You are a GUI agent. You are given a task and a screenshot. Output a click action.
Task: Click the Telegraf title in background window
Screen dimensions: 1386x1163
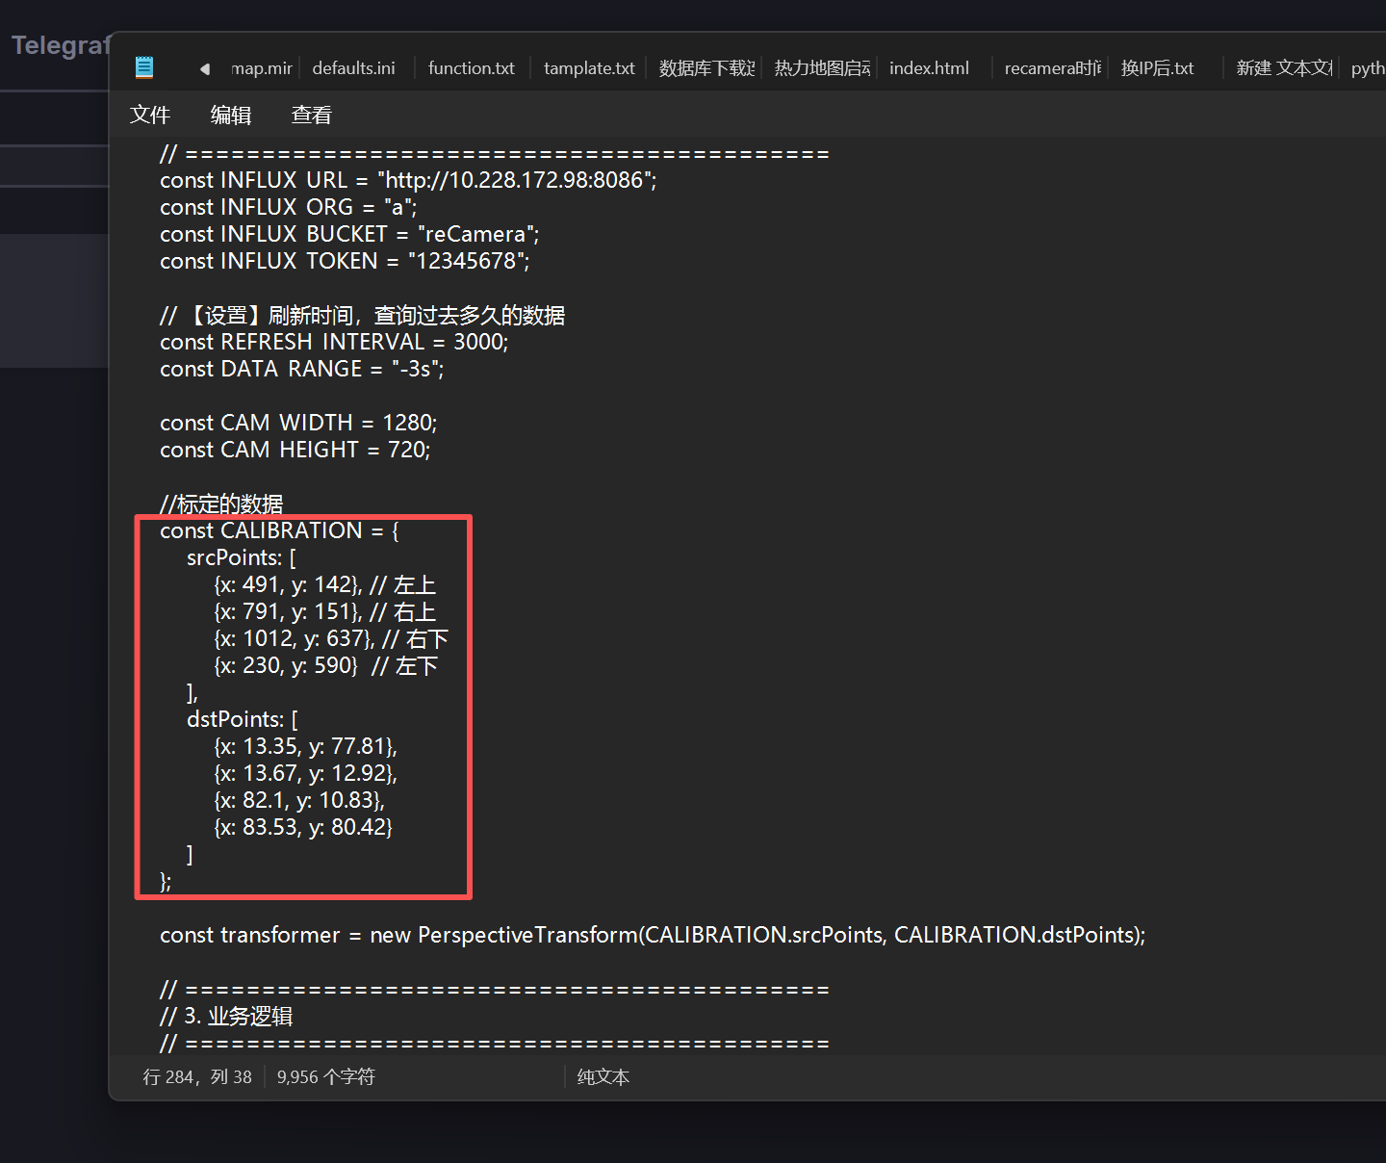(60, 45)
